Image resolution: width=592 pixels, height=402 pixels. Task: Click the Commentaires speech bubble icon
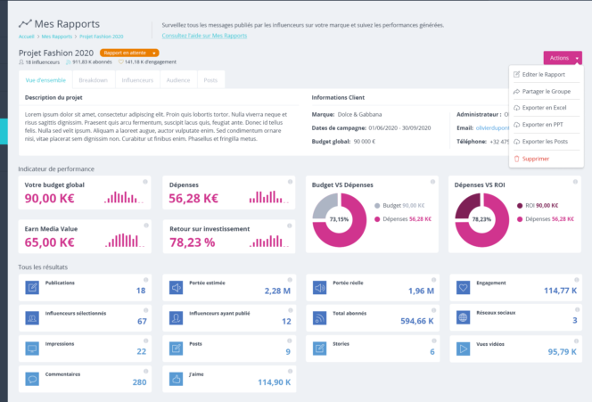(32, 379)
